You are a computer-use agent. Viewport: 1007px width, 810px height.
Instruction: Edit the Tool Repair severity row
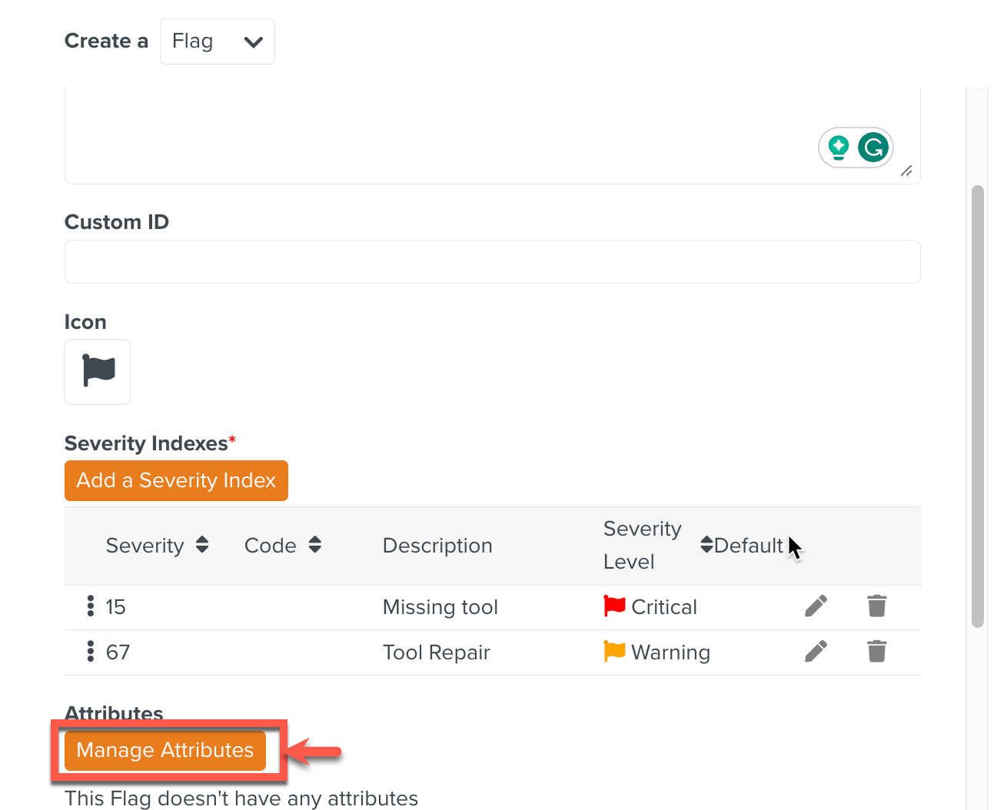(x=816, y=652)
